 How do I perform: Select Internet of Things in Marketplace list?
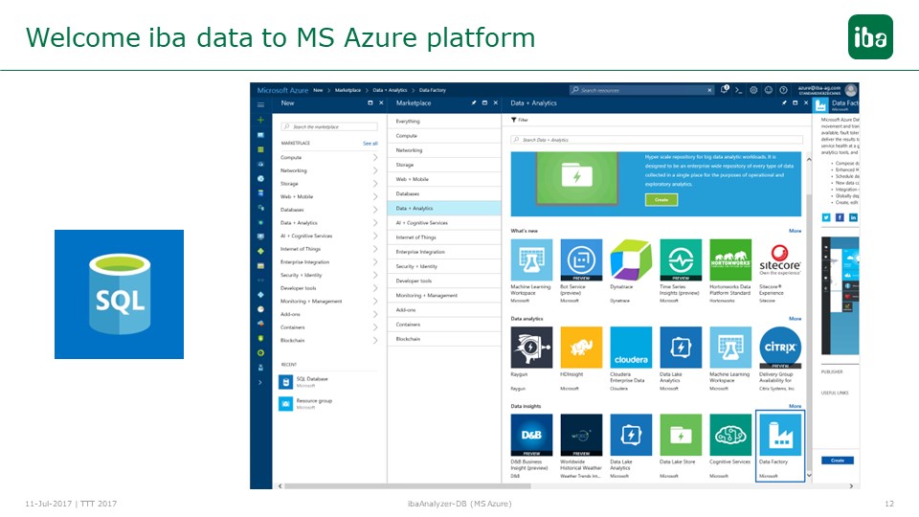443,237
